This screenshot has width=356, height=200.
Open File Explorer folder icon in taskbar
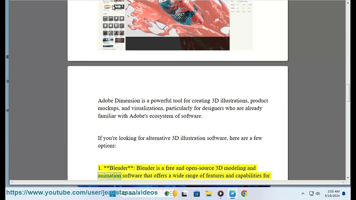click(209, 194)
